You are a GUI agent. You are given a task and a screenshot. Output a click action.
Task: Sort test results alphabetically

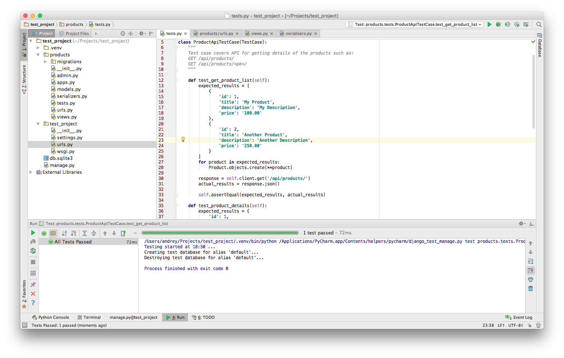(x=64, y=233)
